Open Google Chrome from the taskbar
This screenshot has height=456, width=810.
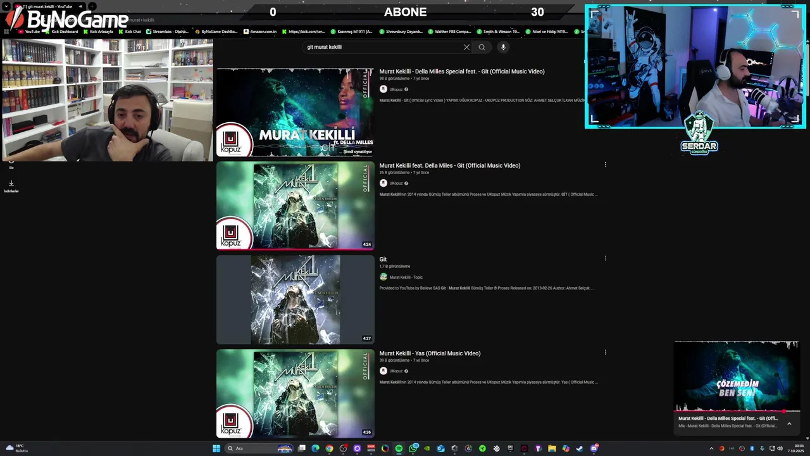tap(329, 448)
